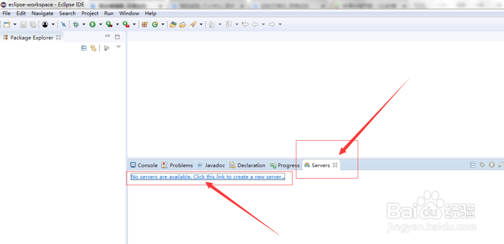
Task: Open dropdown next to user profile icon
Action: [53, 24]
